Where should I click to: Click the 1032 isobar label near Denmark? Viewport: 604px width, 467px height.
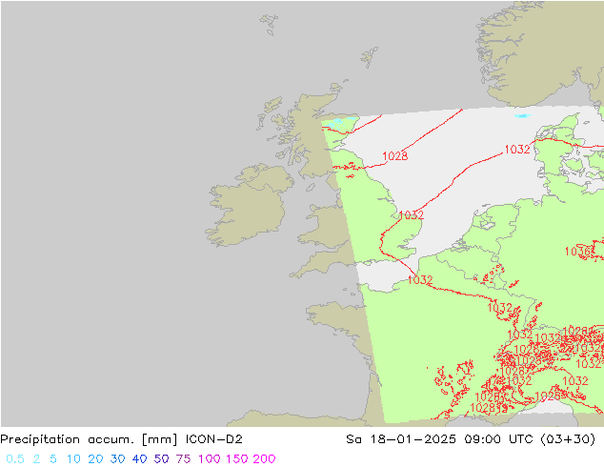[x=517, y=150]
